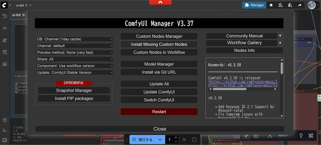The width and height of the screenshot is (321, 145).
Task: Open the first comfyanonymous GitHub link
Action: pyautogui.click(x=244, y=82)
